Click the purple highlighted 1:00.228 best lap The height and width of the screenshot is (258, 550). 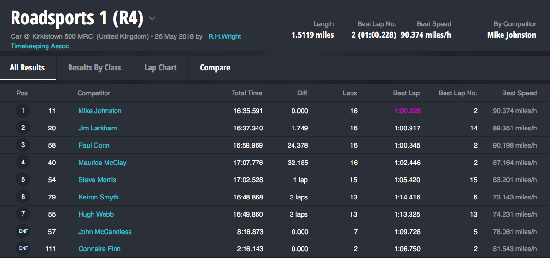(x=407, y=111)
